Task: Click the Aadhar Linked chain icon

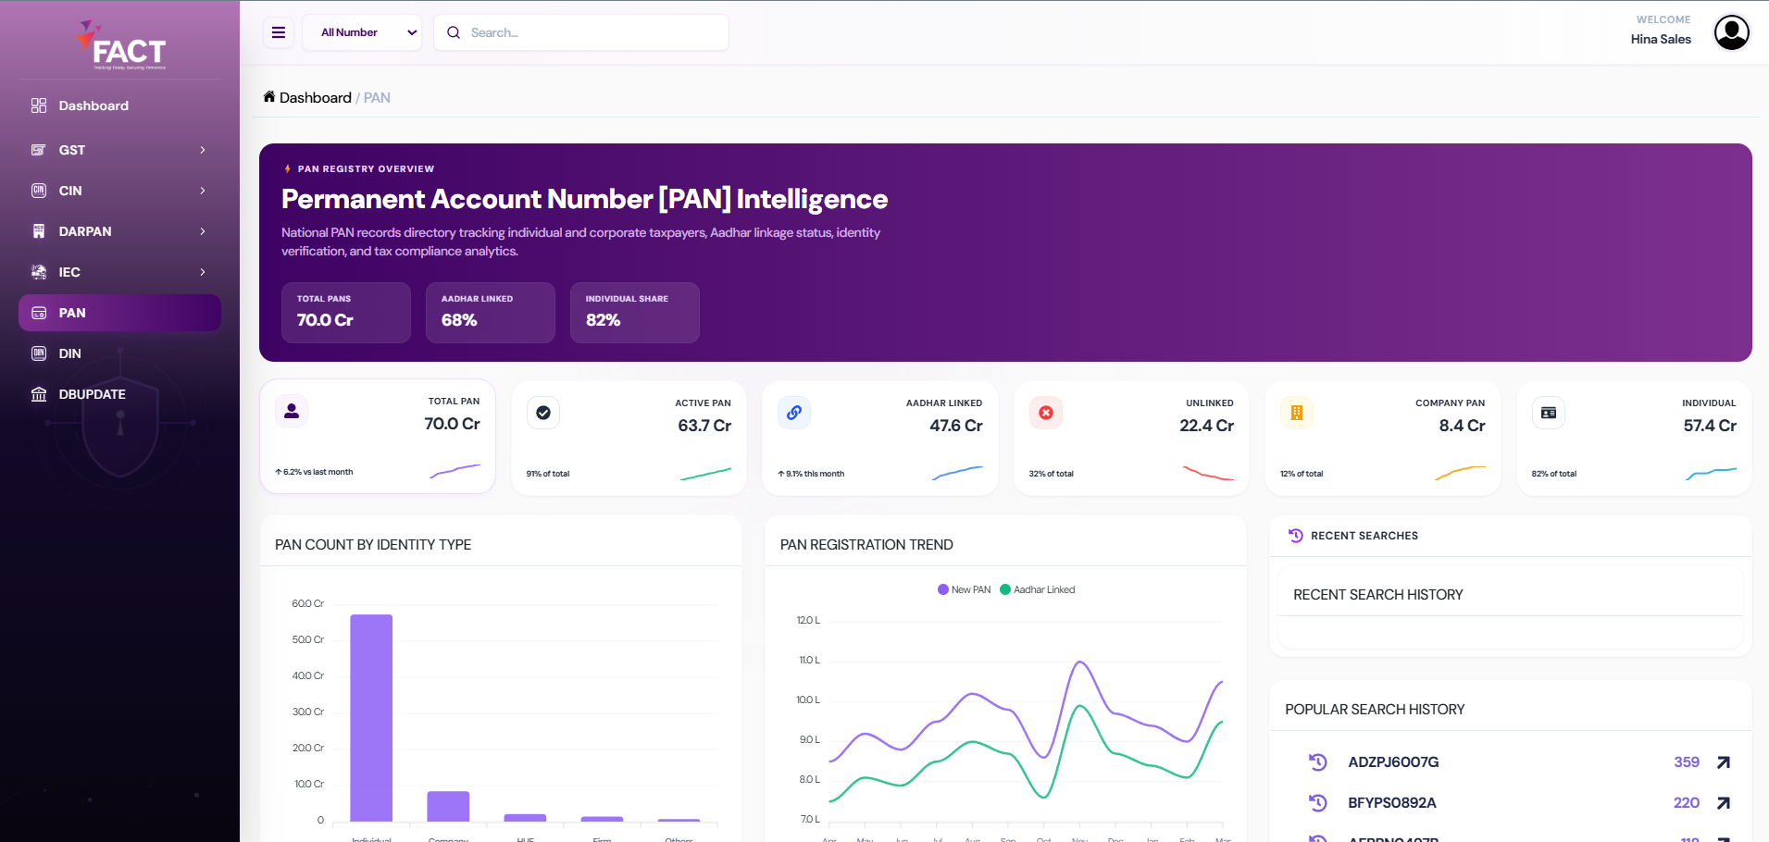Action: click(794, 413)
